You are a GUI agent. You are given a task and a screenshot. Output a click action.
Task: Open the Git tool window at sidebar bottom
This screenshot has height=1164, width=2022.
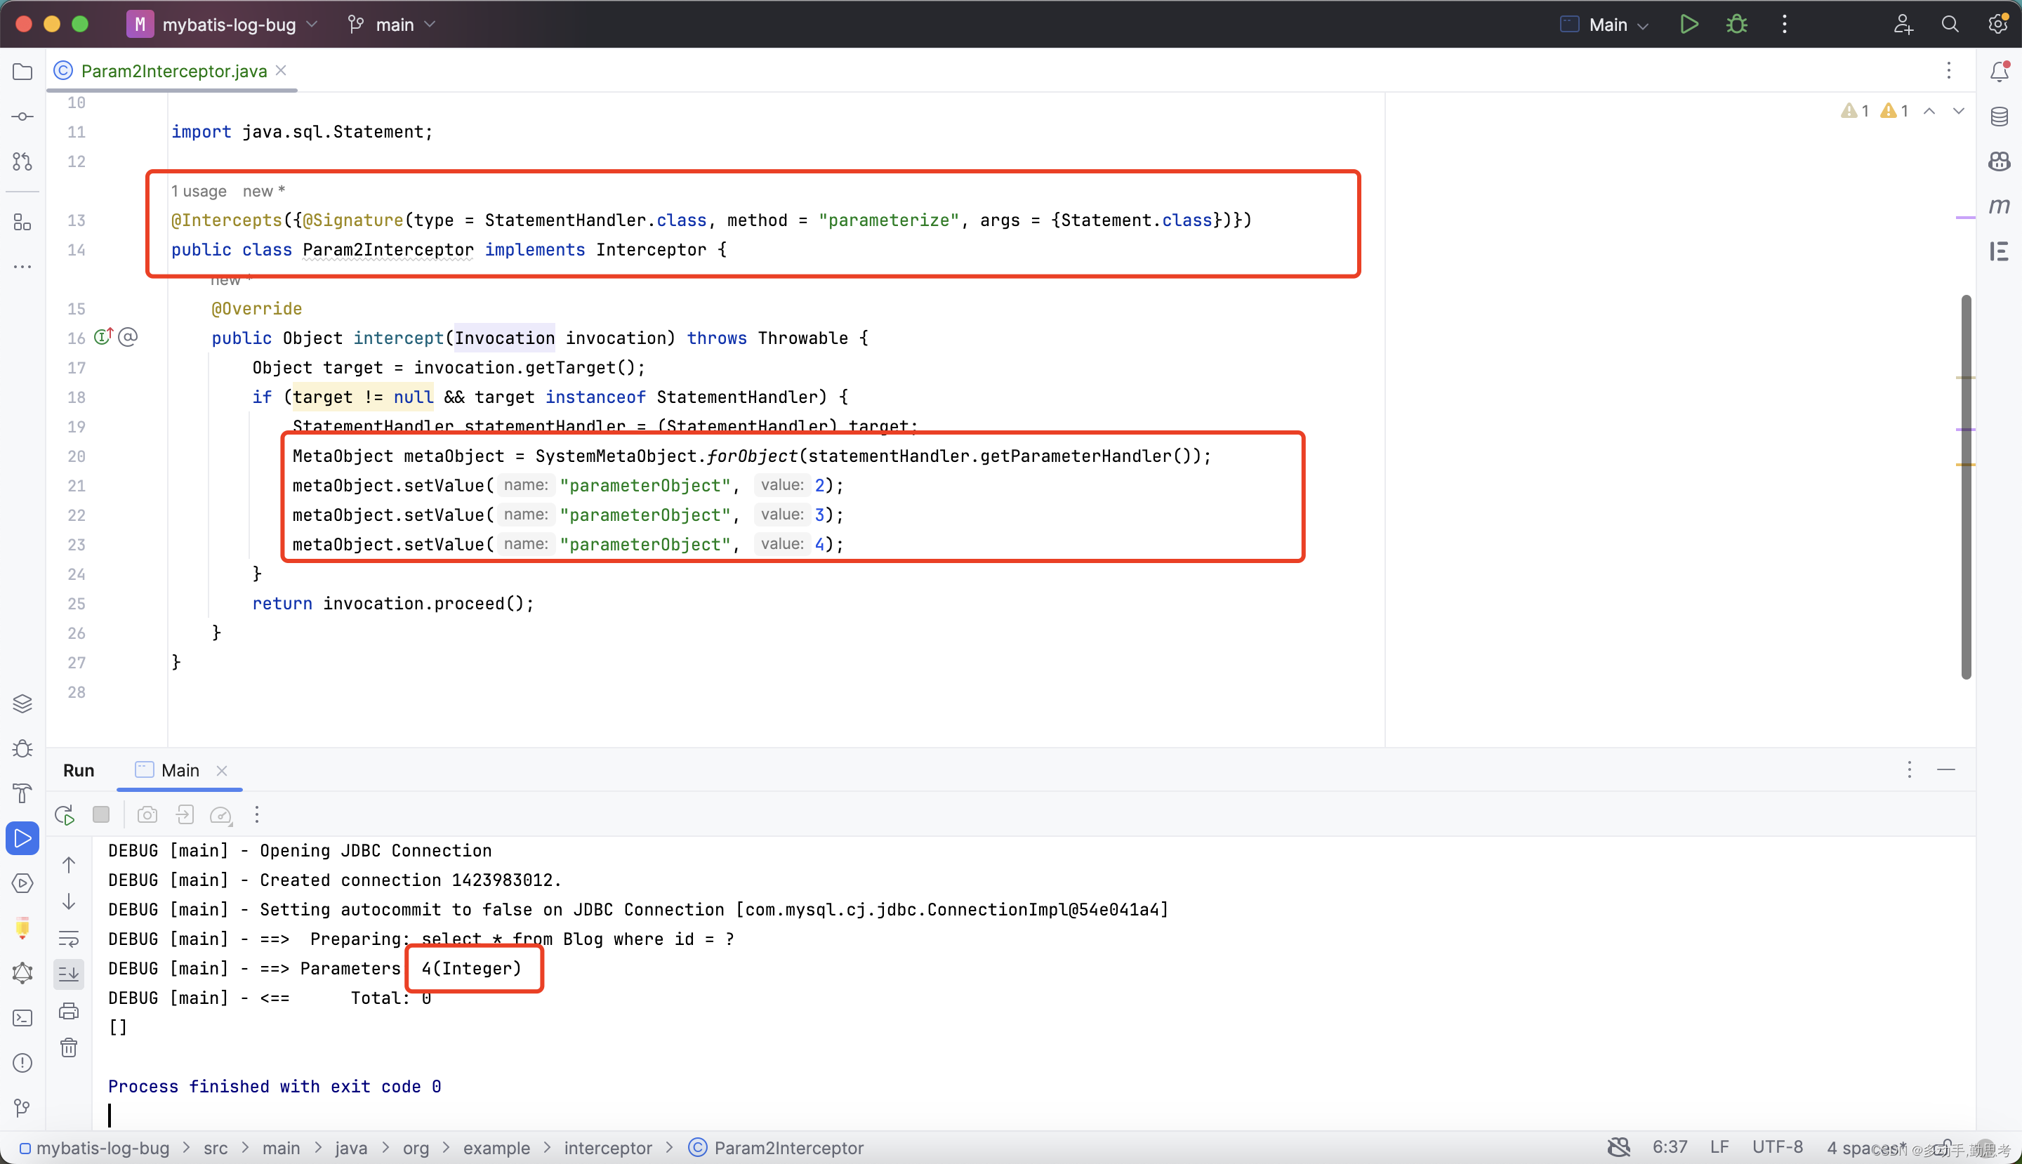pyautogui.click(x=22, y=1107)
